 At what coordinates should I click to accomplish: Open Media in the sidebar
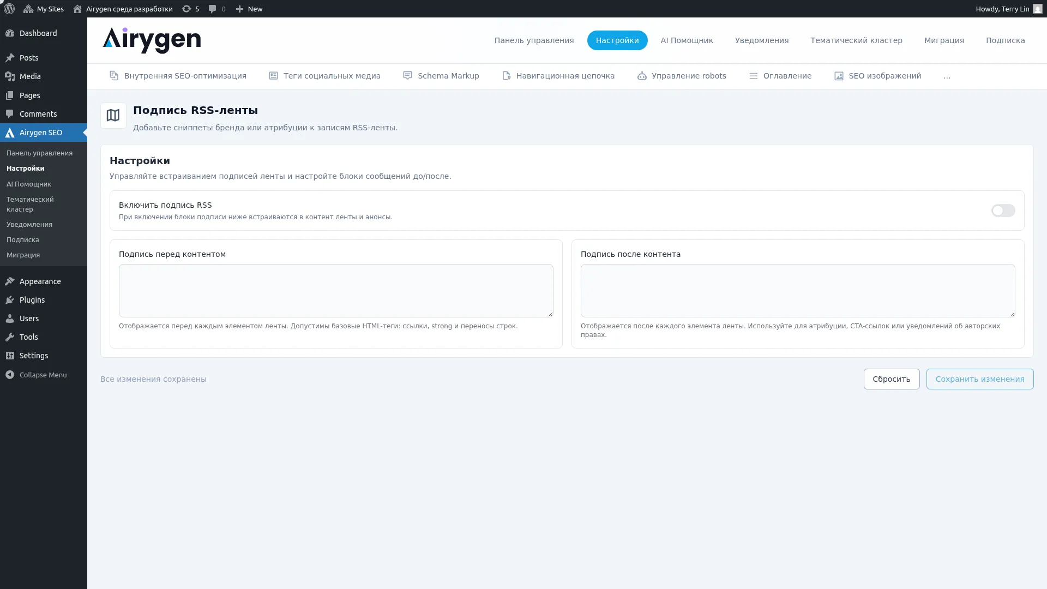coord(44,76)
